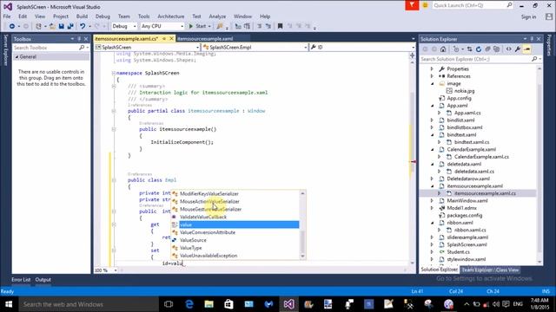Expand the Properties node in Solution Explorer
This screenshot has width=556, height=312.
point(432,69)
